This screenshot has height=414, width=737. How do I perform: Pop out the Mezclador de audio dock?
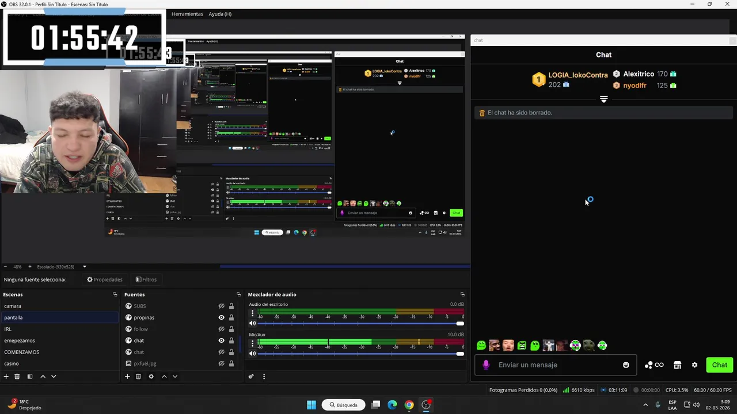(462, 294)
